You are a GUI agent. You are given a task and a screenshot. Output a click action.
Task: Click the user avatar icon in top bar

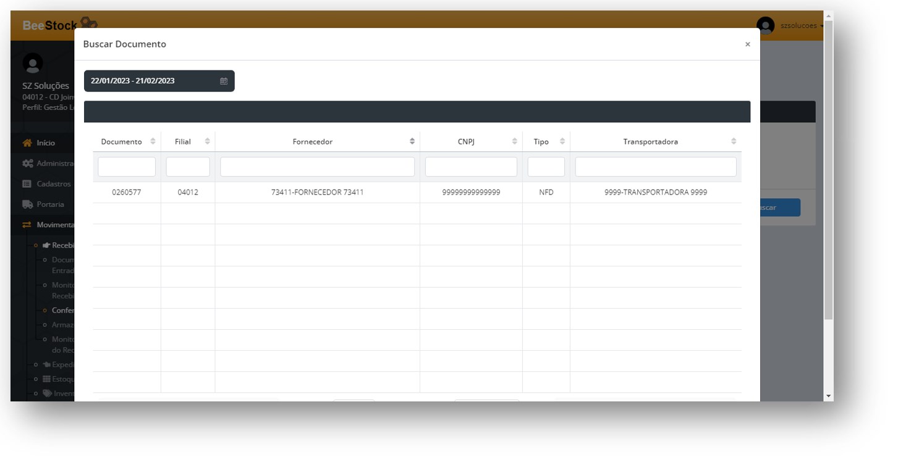[765, 26]
